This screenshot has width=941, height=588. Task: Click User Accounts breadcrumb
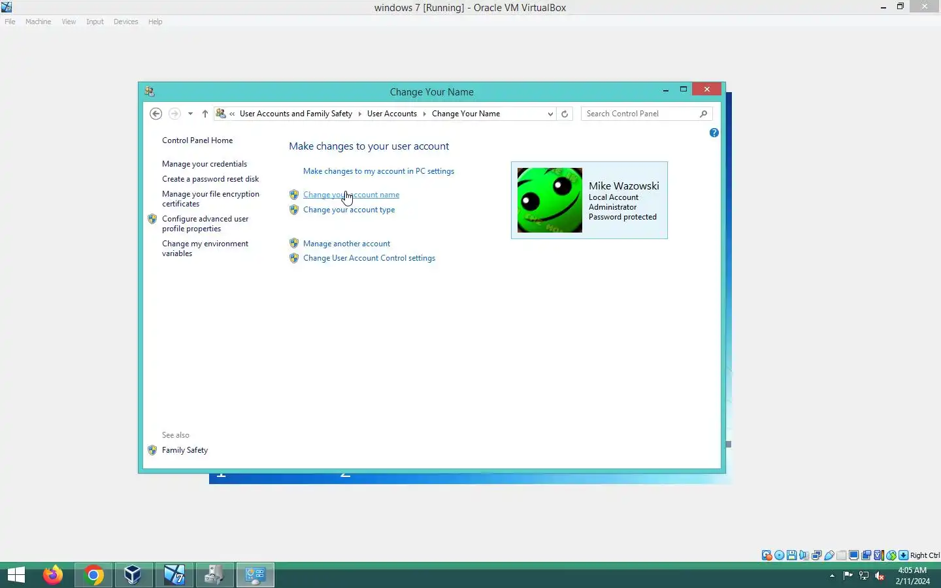tap(392, 114)
